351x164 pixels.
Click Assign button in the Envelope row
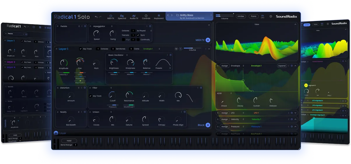coord(224,66)
